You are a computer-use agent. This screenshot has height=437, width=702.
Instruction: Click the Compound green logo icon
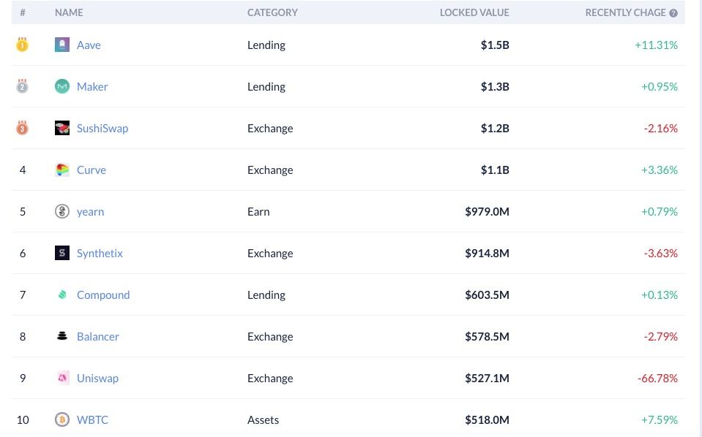(x=62, y=294)
